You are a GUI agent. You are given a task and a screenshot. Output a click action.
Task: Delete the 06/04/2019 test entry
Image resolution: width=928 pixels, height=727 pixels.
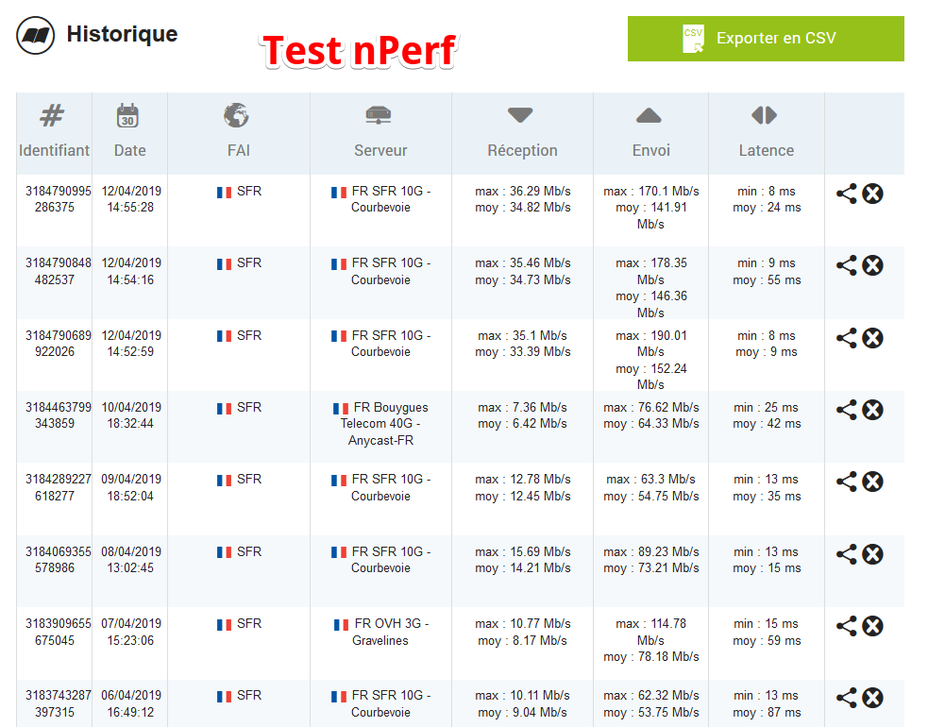(873, 698)
